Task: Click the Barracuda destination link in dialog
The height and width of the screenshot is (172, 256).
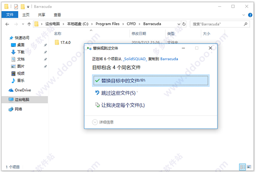Action: coord(169,59)
